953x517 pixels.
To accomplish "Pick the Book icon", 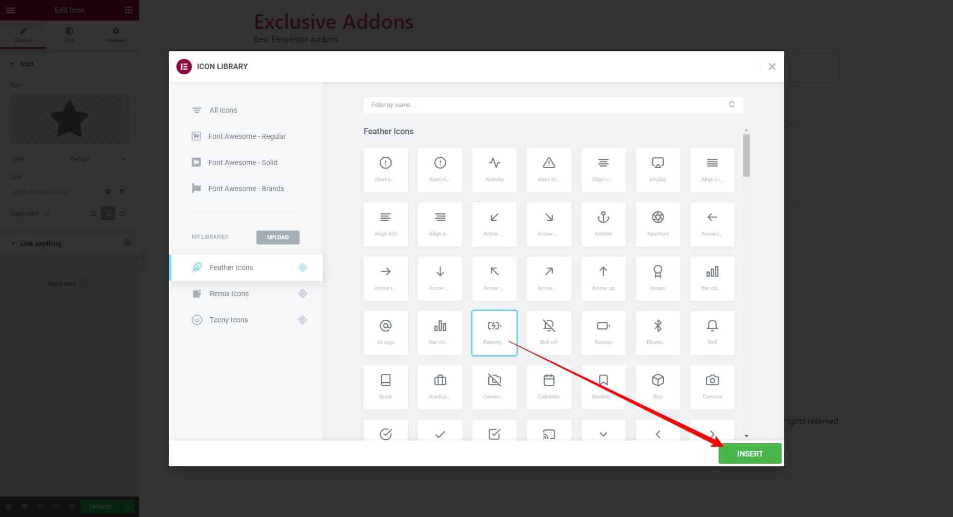I will tap(386, 387).
